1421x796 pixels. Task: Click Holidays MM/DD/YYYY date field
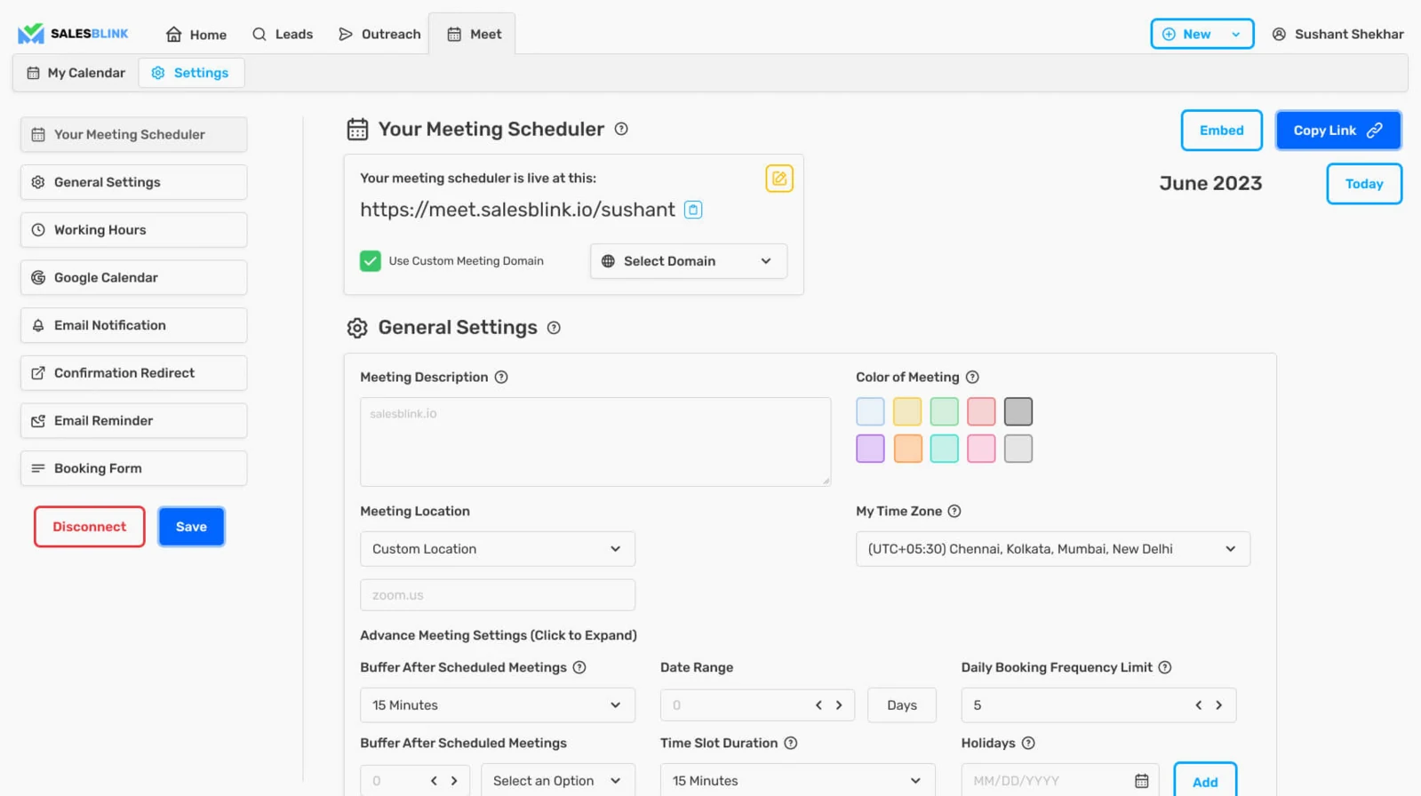point(1060,781)
